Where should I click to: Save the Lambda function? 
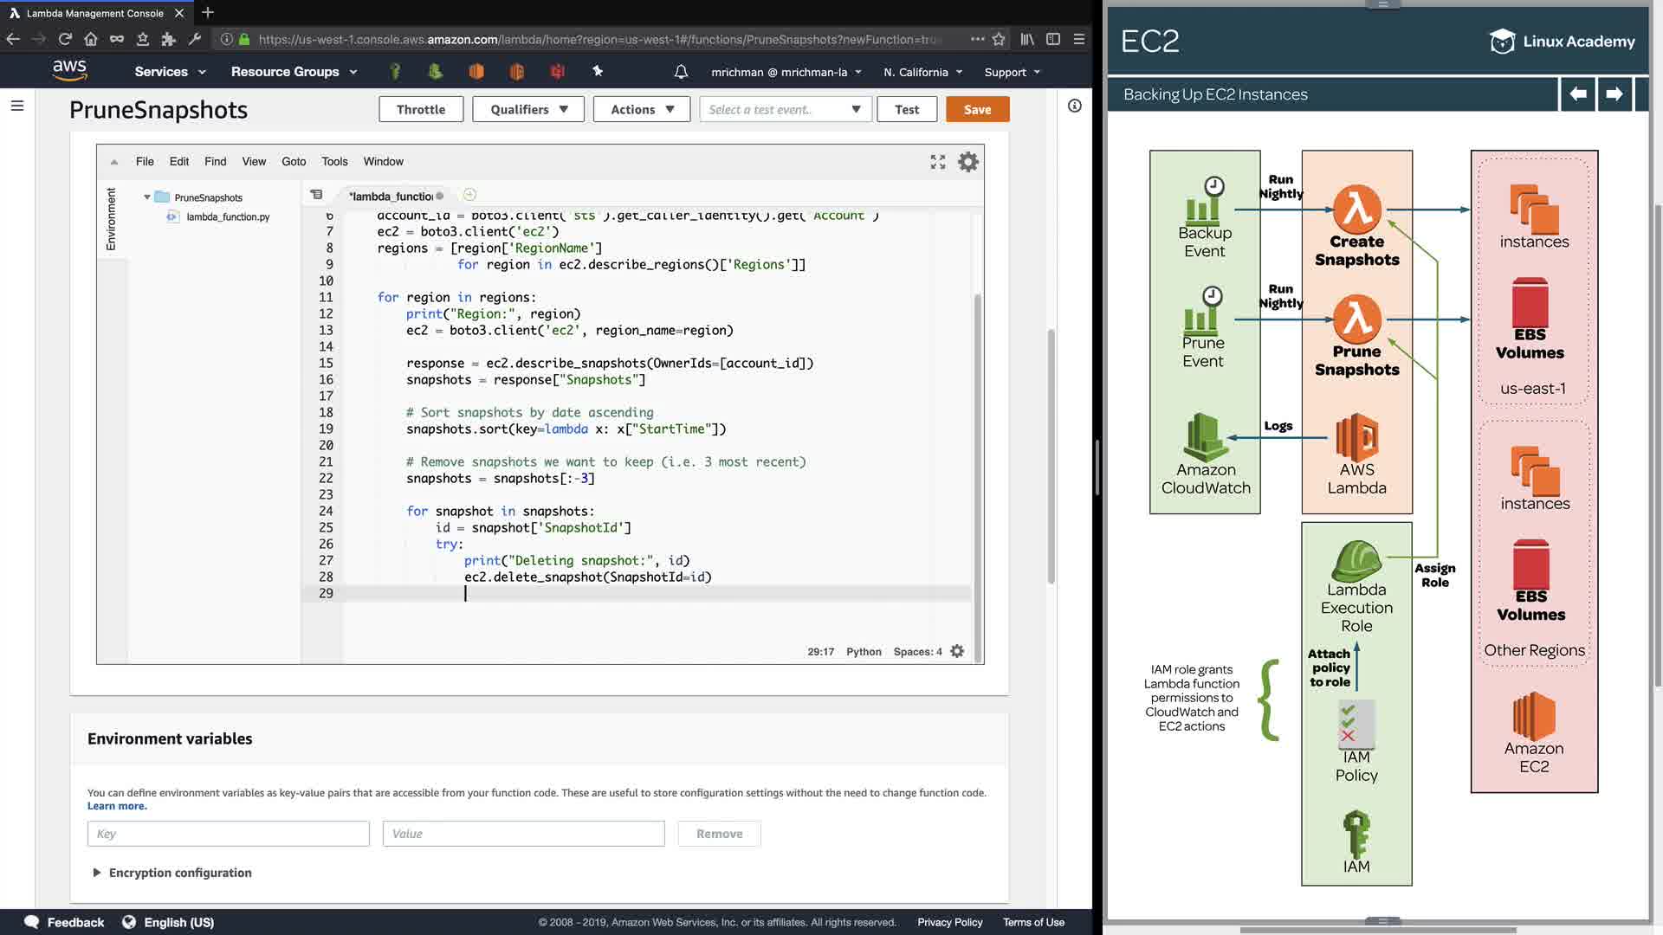(977, 109)
